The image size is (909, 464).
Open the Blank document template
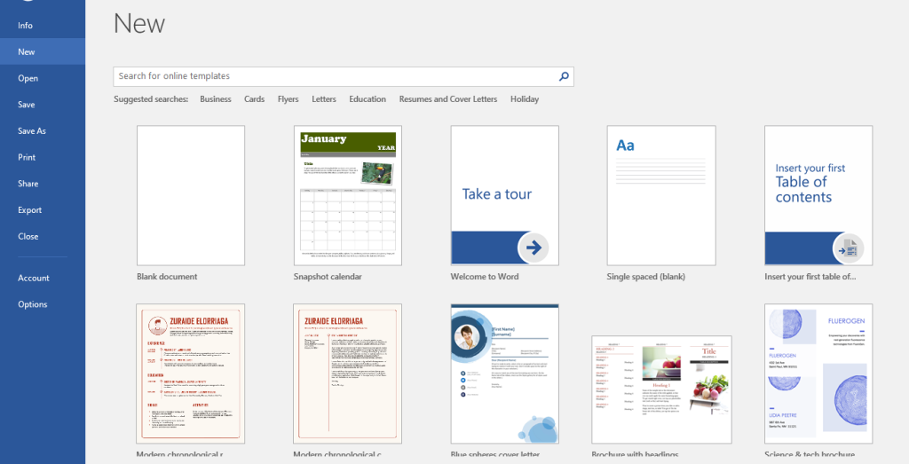pos(190,195)
